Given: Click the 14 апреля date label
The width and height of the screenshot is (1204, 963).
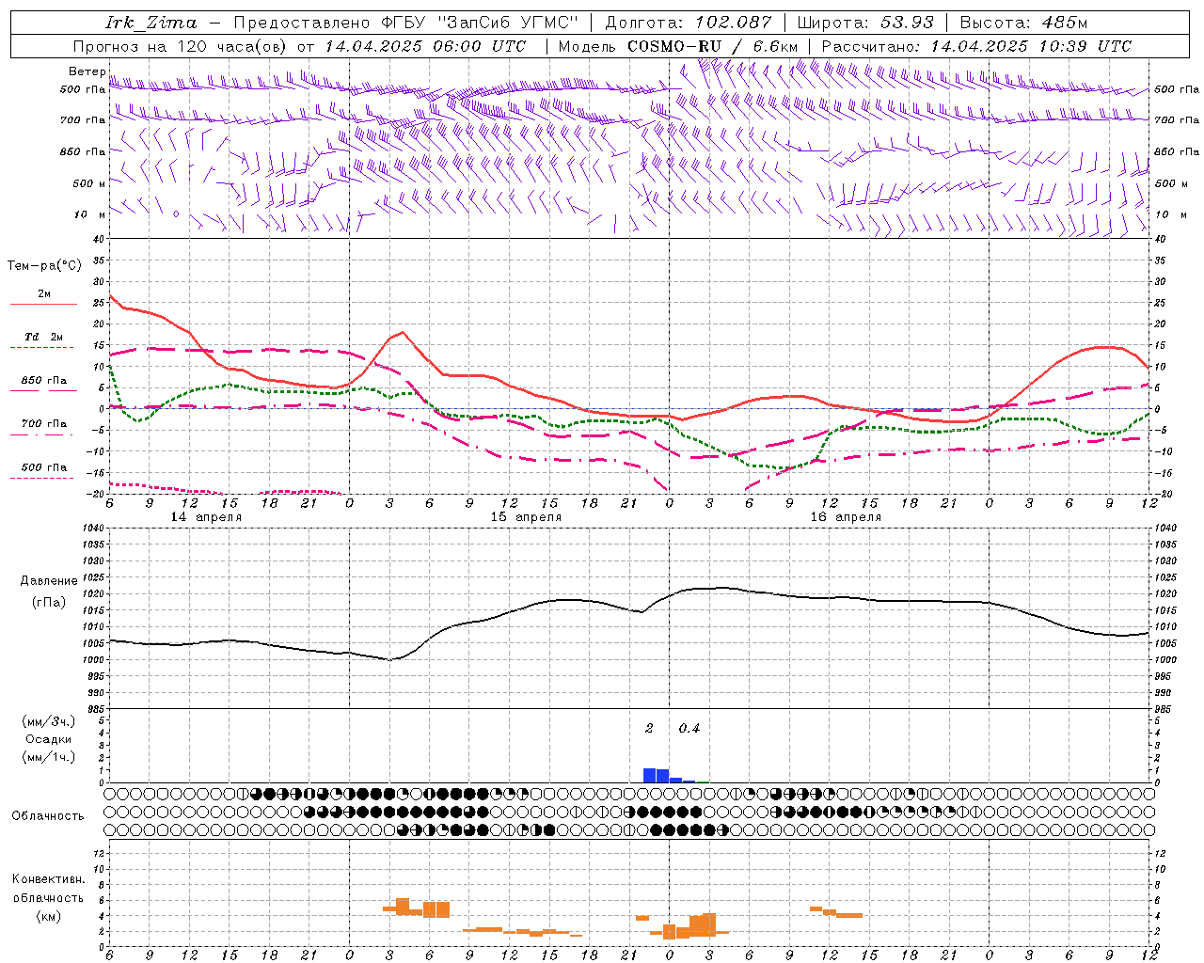Looking at the screenshot, I should click(206, 517).
